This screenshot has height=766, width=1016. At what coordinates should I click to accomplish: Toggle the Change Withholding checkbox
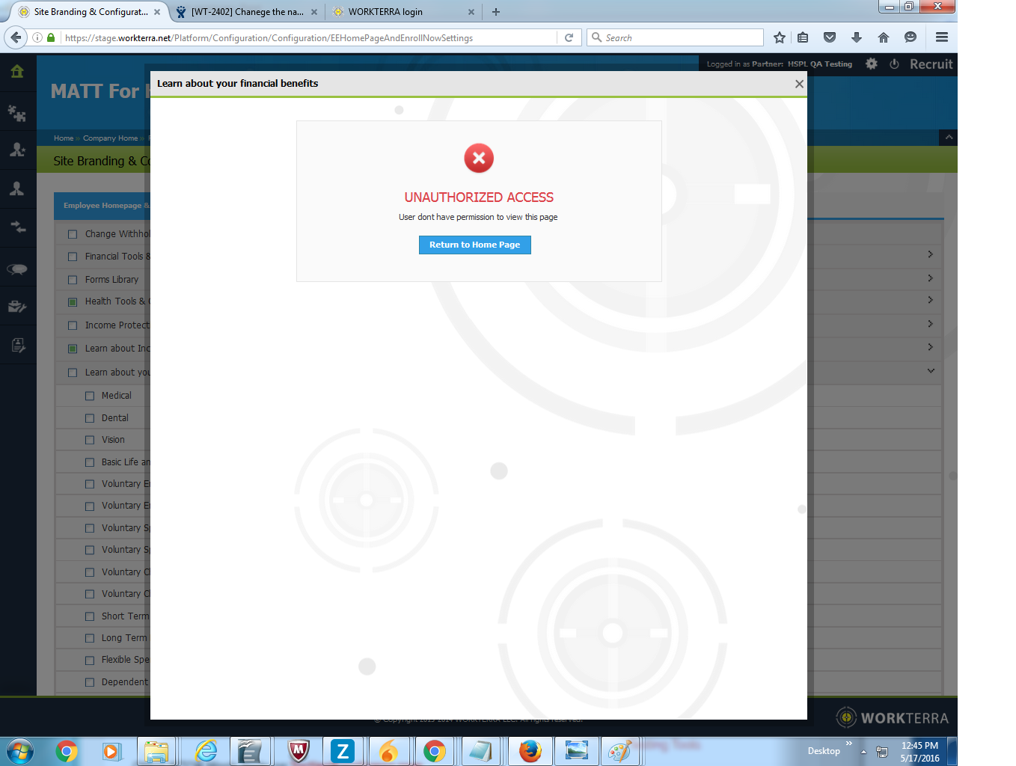[x=73, y=234]
